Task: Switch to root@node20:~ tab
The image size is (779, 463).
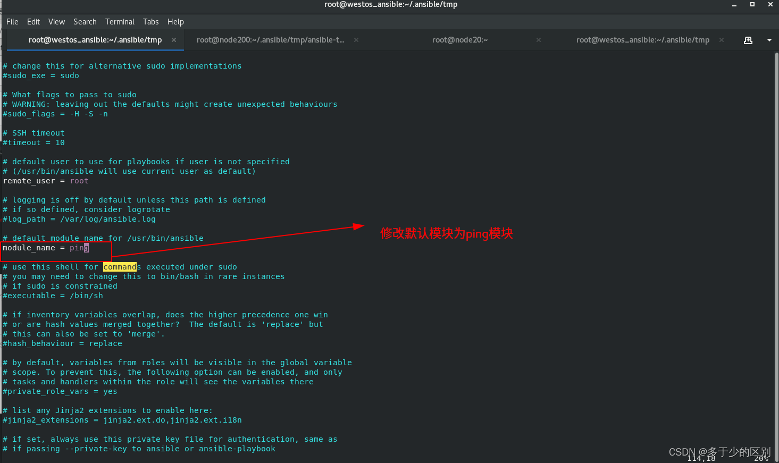Action: [x=460, y=40]
